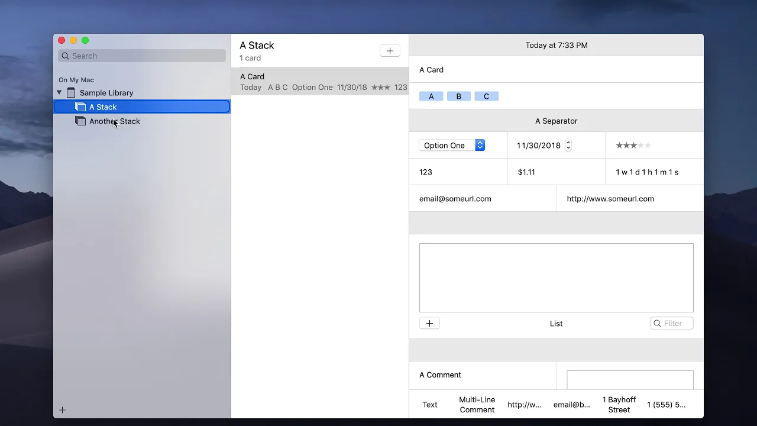Click the add list item plus button
The image size is (757, 426).
(x=429, y=323)
